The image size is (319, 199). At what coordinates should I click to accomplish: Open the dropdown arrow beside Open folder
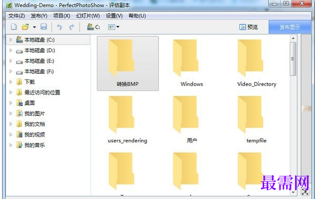pyautogui.click(x=34, y=27)
